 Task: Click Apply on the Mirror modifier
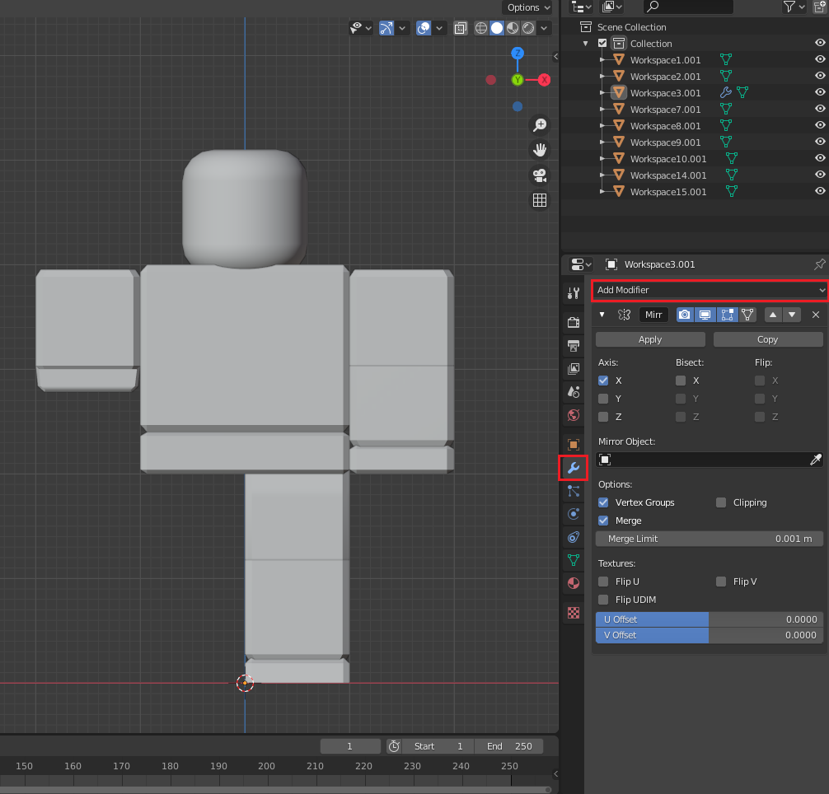(650, 339)
